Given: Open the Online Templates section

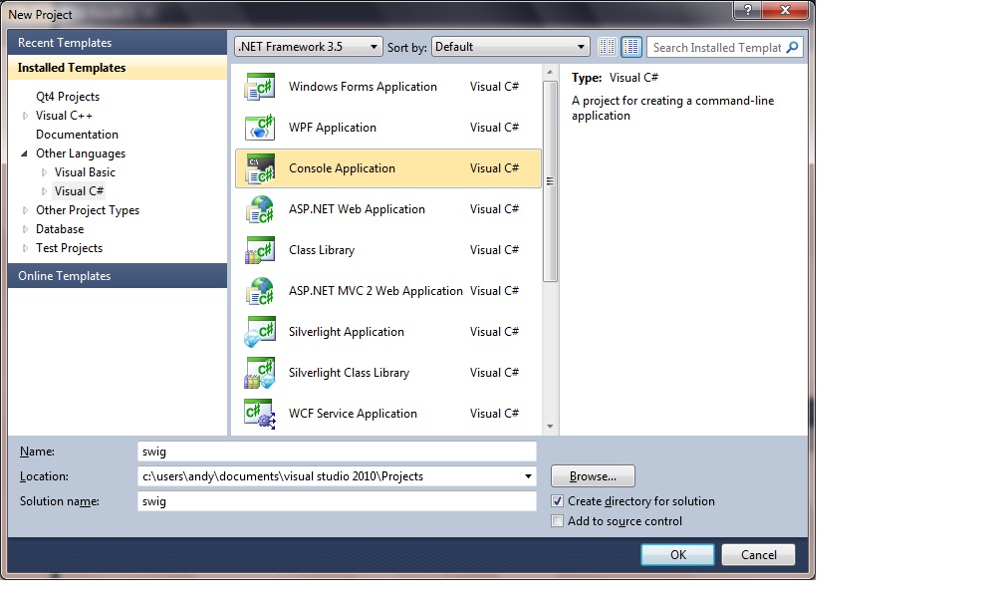Looking at the screenshot, I should coord(118,276).
